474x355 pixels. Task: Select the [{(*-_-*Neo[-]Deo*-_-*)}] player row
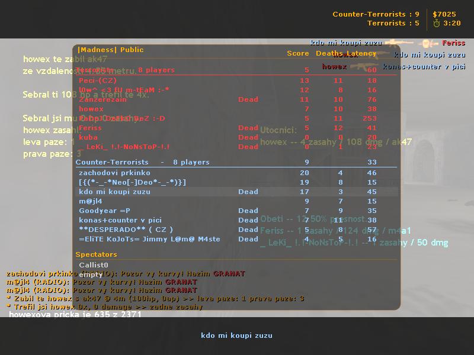(236, 182)
